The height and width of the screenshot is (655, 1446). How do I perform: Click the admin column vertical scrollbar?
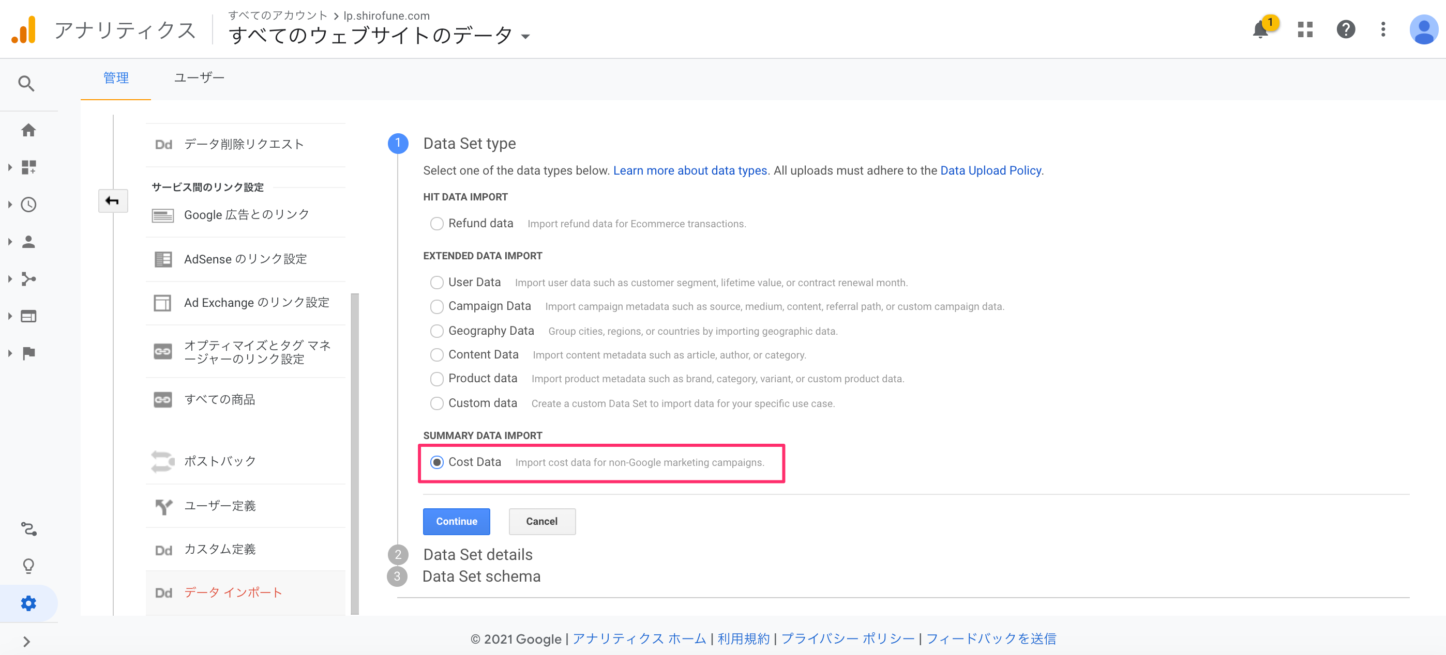(355, 454)
